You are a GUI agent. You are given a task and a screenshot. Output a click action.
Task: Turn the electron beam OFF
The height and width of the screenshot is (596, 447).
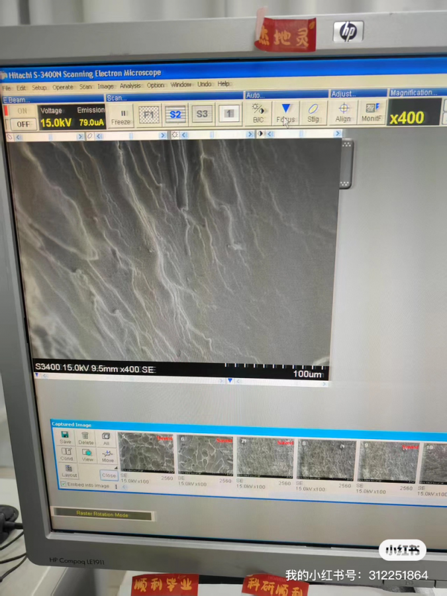point(23,124)
